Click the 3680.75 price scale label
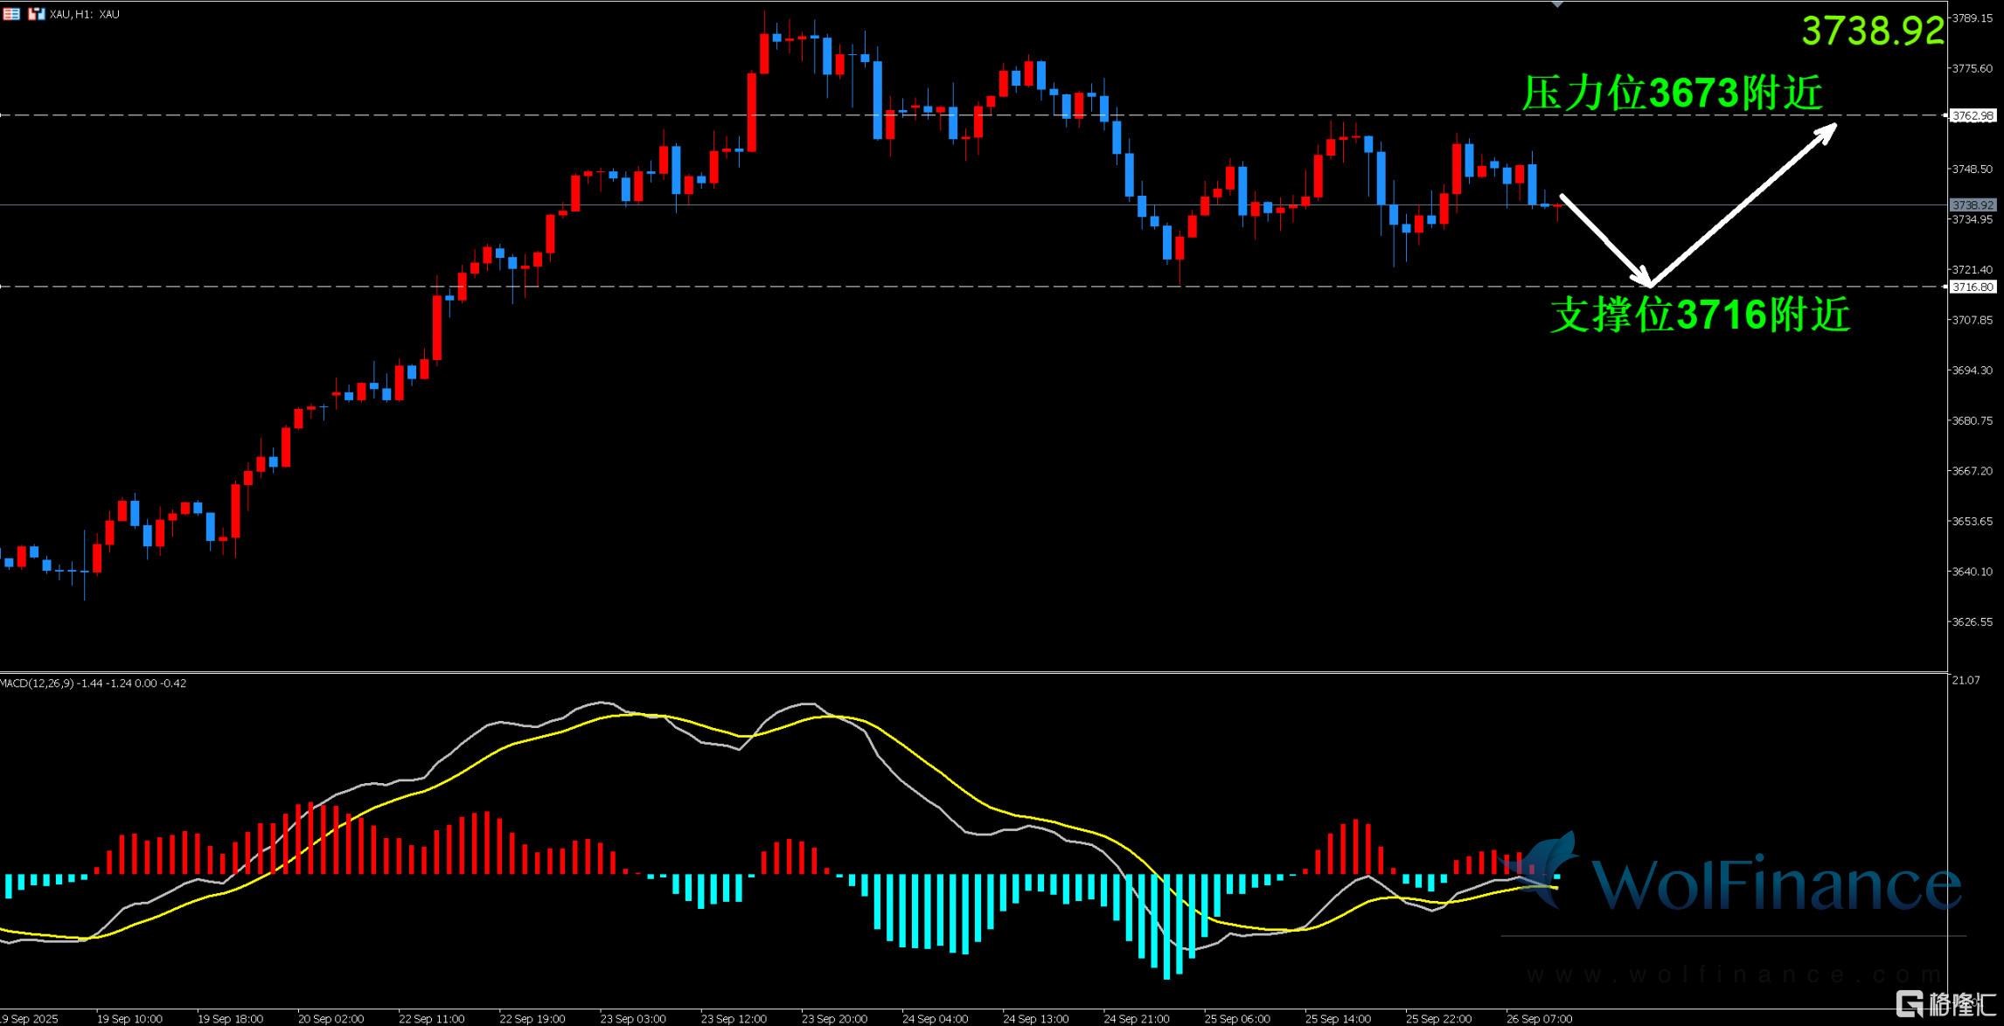 1973,420
